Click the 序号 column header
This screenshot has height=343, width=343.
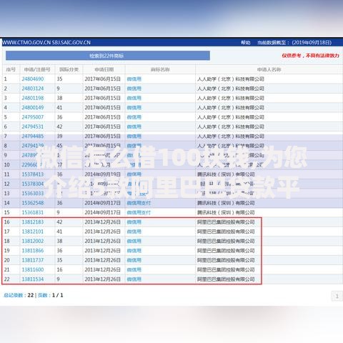click(11, 69)
